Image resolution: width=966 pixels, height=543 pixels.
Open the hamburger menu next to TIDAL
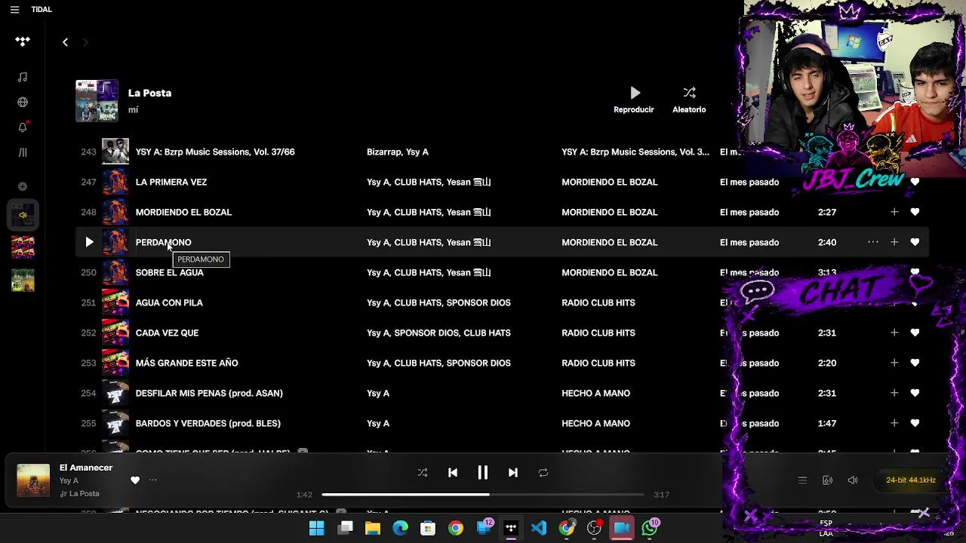pyautogui.click(x=14, y=10)
